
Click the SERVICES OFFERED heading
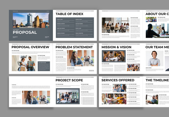(x=118, y=80)
